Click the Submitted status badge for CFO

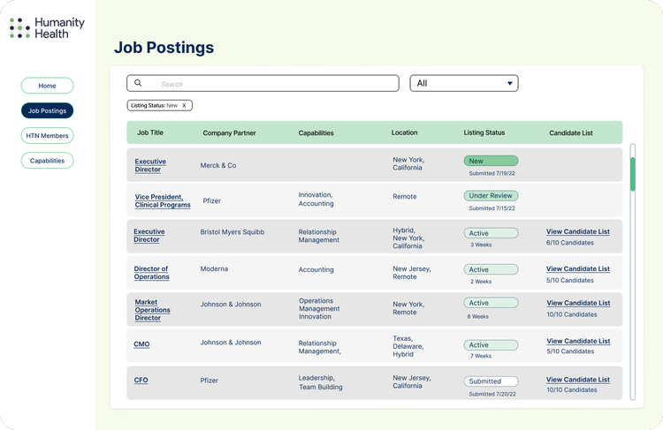coord(491,381)
